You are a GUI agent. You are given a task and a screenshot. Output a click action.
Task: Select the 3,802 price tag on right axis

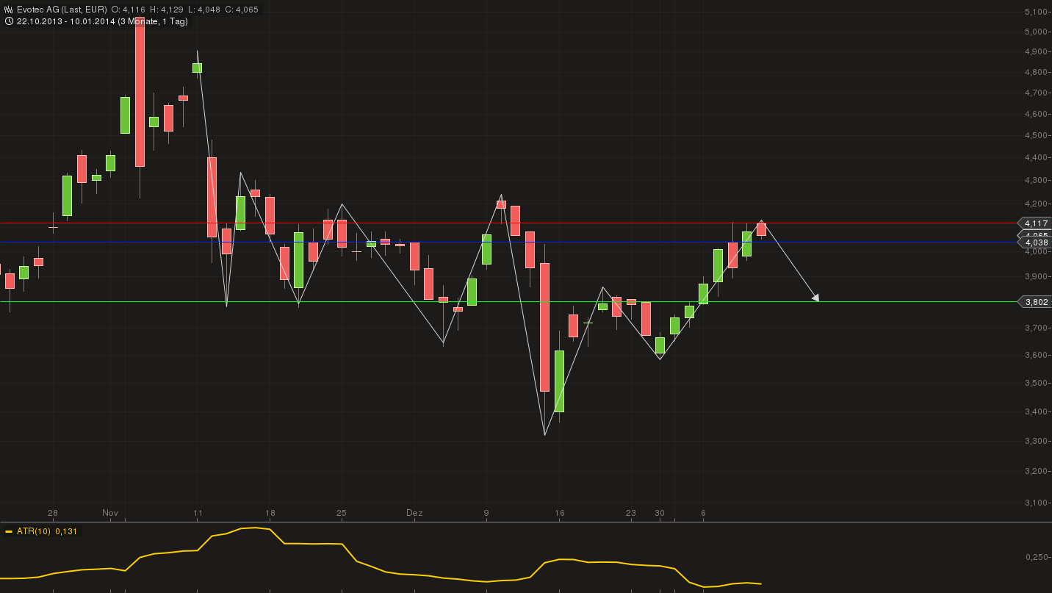tap(1036, 302)
